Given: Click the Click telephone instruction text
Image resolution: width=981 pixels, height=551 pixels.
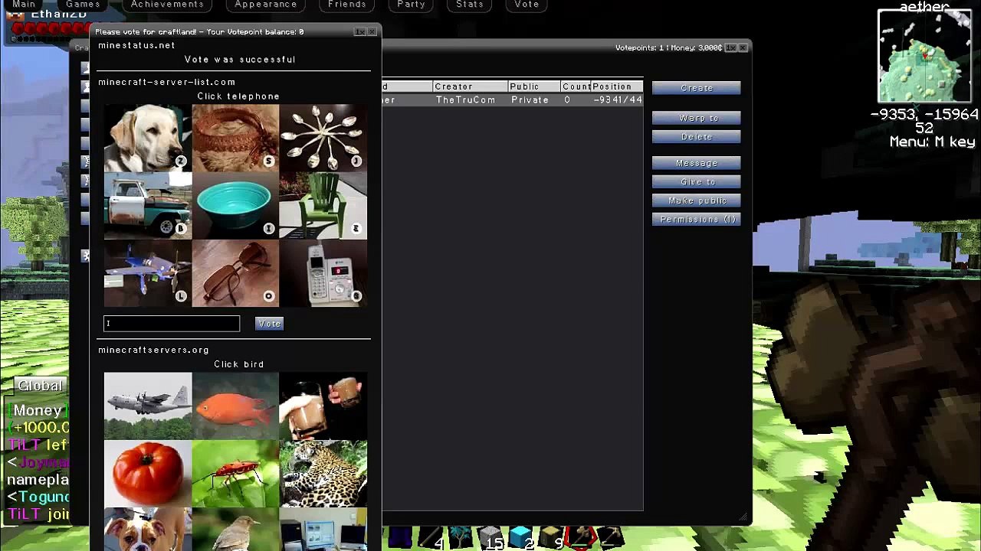Looking at the screenshot, I should coord(238,96).
